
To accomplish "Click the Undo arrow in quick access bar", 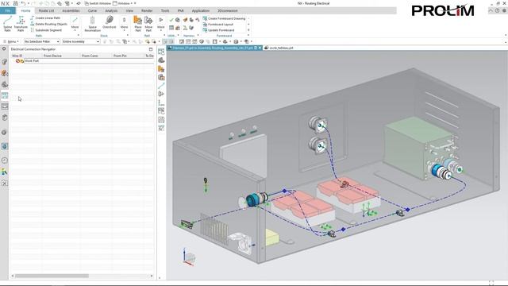I will tap(23, 3).
